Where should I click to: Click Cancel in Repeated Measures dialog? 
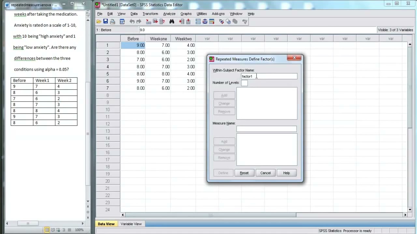coord(266,173)
